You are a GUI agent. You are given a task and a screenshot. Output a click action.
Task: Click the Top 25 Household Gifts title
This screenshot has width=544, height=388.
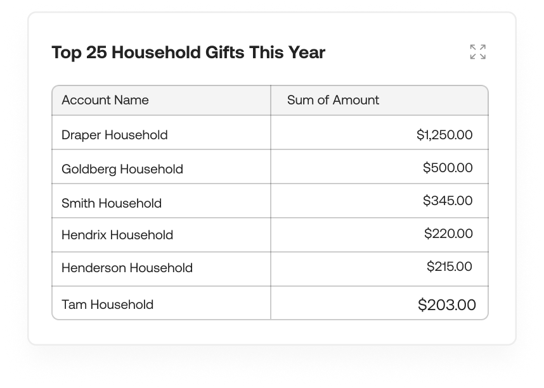pyautogui.click(x=188, y=53)
